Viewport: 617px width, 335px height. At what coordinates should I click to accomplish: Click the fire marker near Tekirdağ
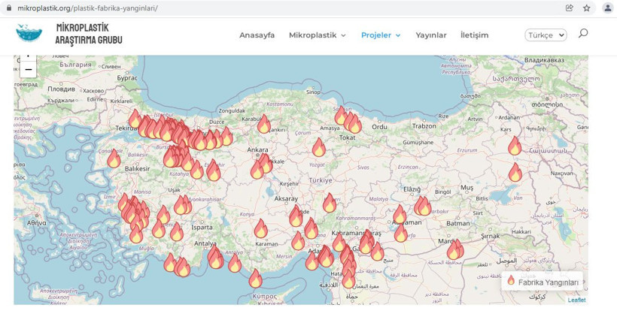coord(135,119)
